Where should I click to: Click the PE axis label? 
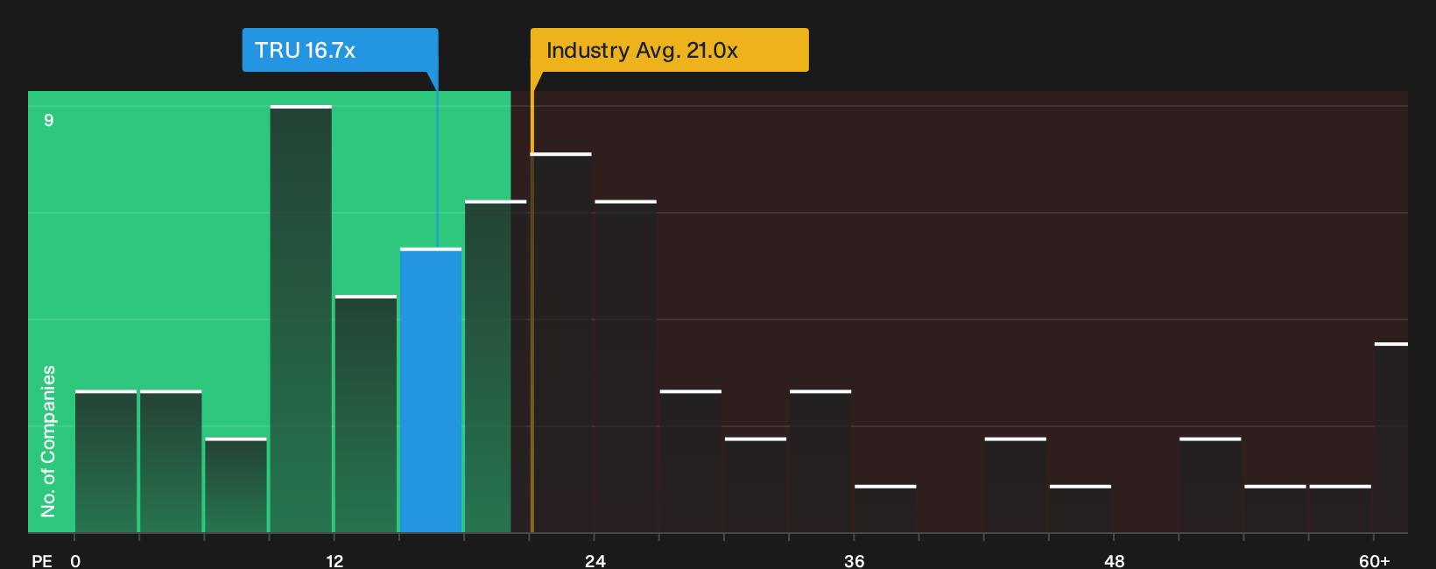pyautogui.click(x=42, y=560)
